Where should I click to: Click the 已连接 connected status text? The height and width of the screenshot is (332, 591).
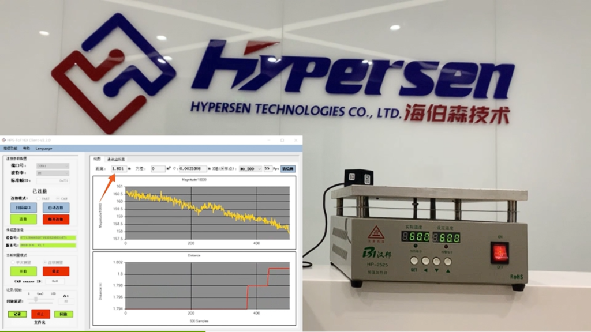40,191
